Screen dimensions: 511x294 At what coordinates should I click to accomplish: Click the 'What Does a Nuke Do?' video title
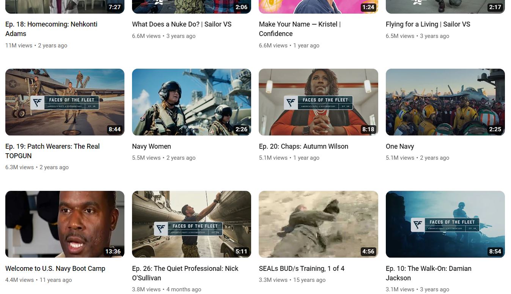point(181,24)
